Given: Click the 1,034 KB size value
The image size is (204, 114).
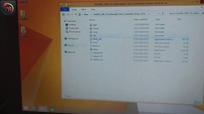Looking at the screenshot, I should tap(184, 51).
